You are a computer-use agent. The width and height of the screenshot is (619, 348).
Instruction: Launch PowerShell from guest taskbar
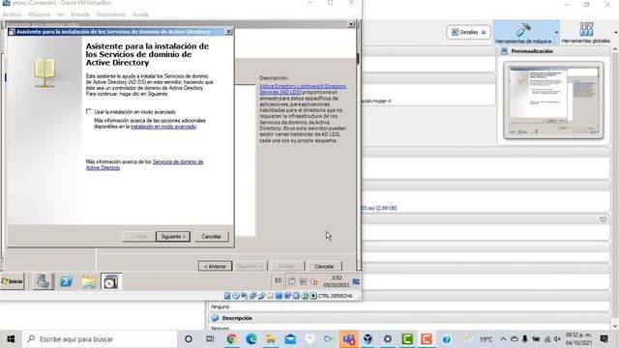(67, 281)
